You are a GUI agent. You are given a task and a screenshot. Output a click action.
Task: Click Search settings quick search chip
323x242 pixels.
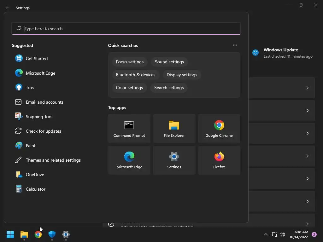click(169, 88)
